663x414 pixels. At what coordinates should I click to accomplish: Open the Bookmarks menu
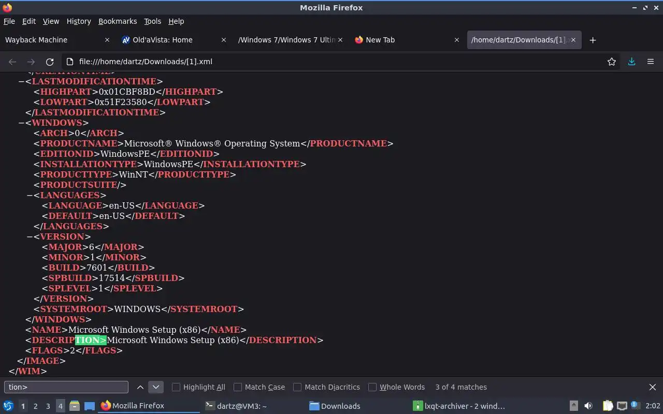pyautogui.click(x=118, y=21)
